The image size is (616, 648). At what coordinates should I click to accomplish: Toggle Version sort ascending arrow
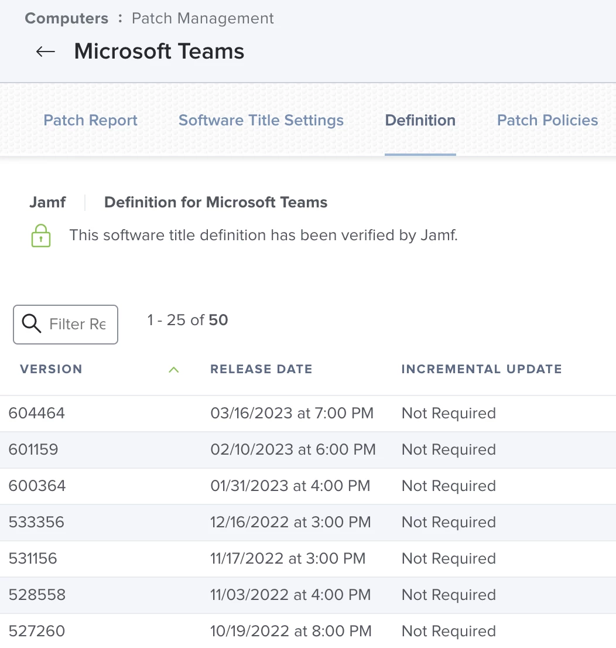pos(174,370)
